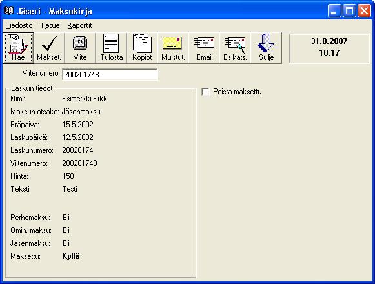Image resolution: width=375 pixels, height=284 pixels.
Task: Click the Maksettu Kyllä status text
Action: click(71, 256)
